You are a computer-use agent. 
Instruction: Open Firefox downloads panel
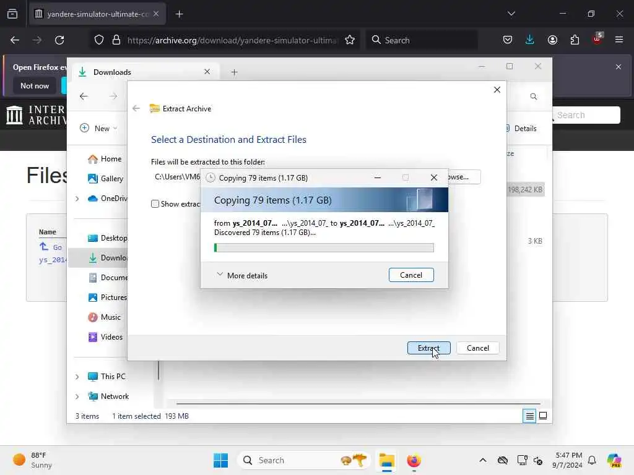tap(530, 40)
